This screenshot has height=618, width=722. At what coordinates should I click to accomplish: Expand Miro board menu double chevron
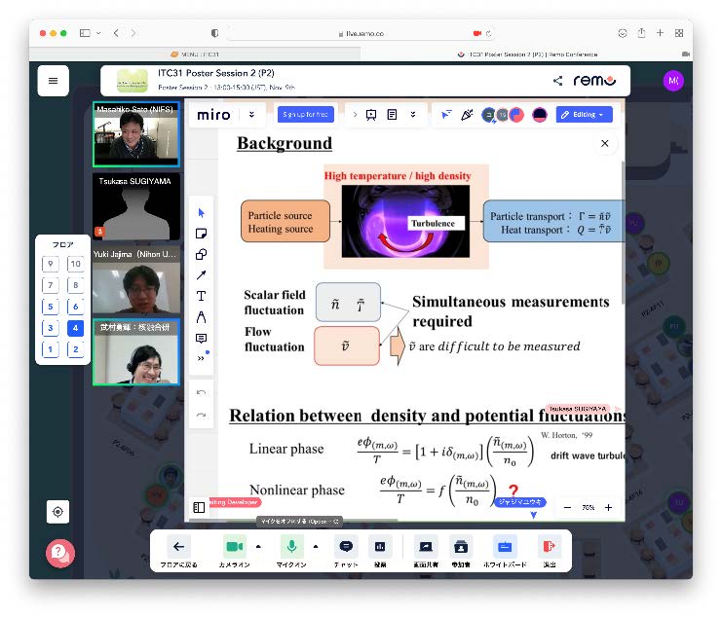[x=251, y=115]
